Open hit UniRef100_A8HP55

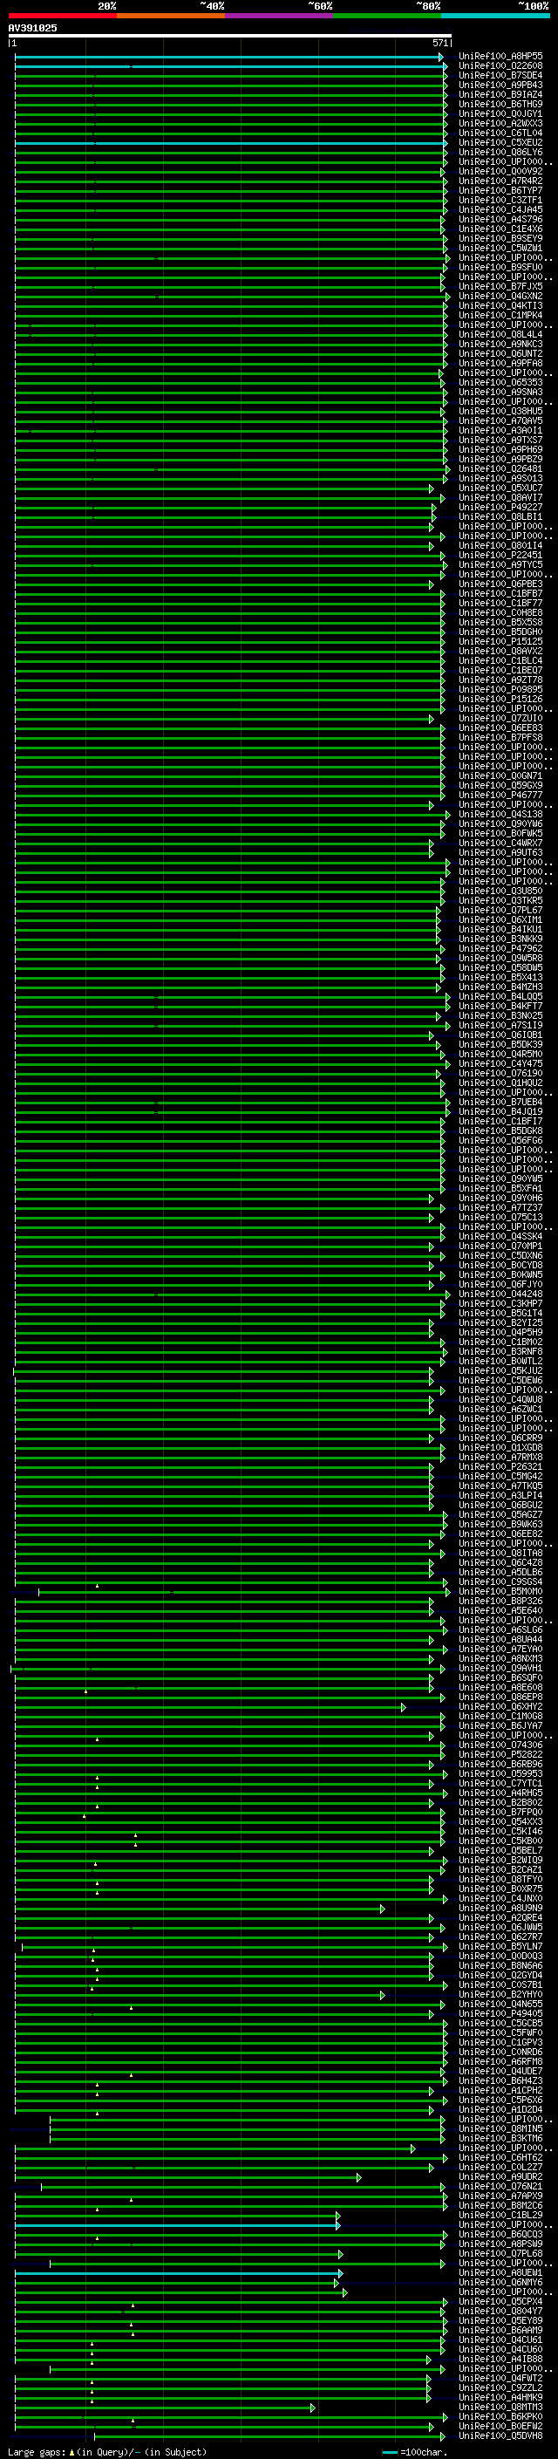coord(500,57)
